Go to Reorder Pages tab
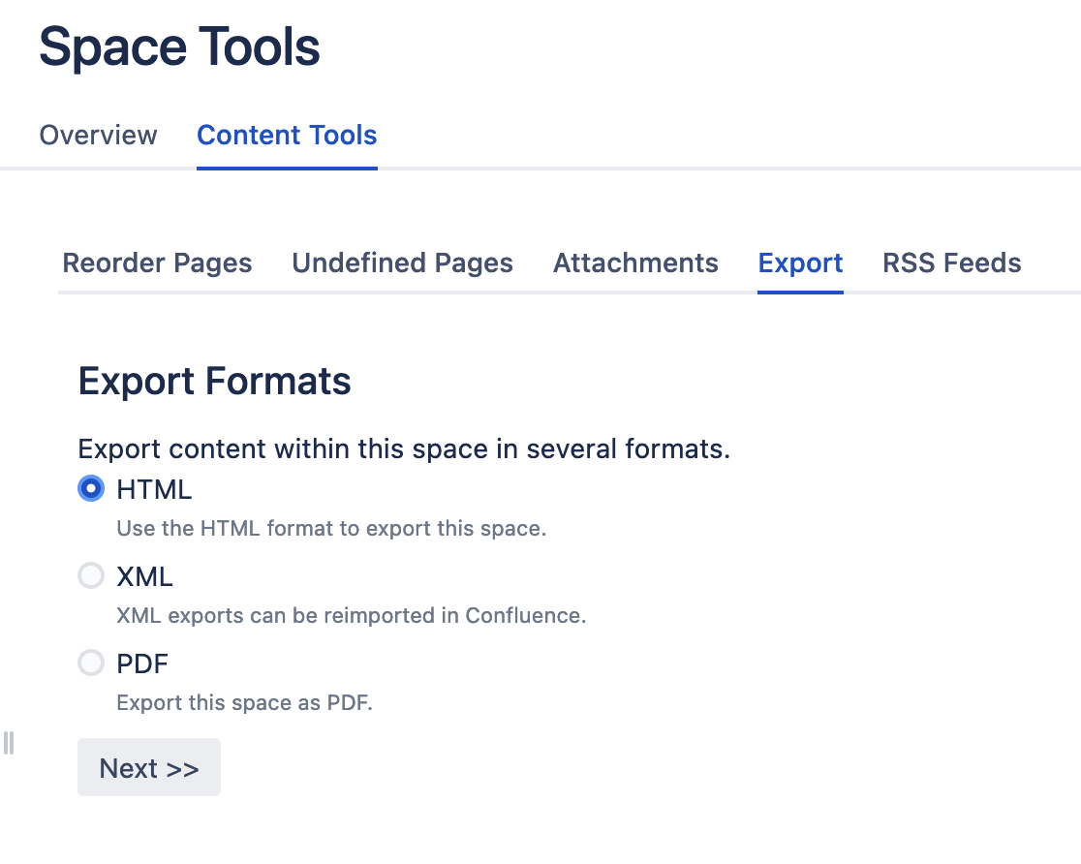Image resolution: width=1081 pixels, height=864 pixels. pos(157,262)
